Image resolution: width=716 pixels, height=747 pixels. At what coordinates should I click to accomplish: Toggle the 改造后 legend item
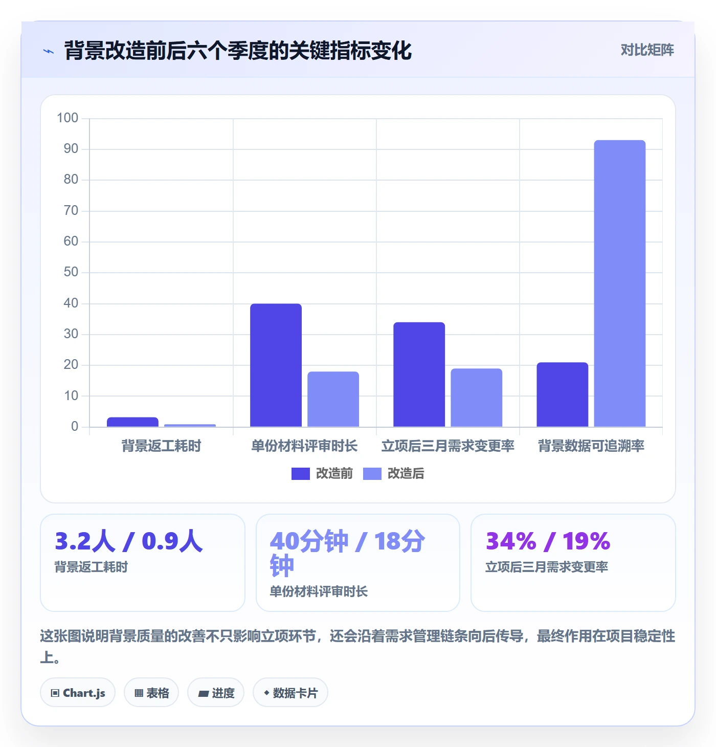(x=394, y=474)
